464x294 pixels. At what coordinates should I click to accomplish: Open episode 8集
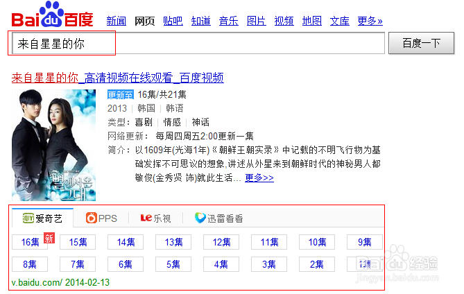coord(30,264)
